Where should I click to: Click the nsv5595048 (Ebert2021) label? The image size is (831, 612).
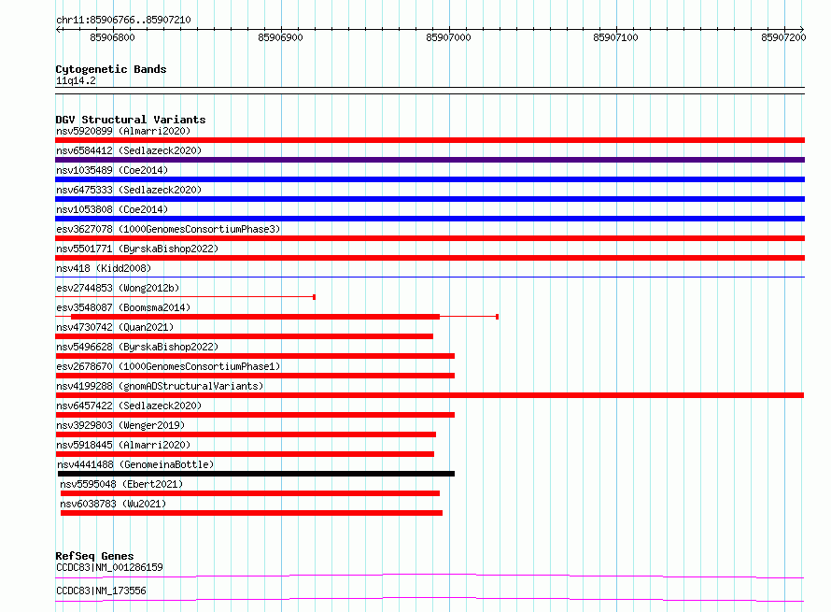pyautogui.click(x=121, y=484)
